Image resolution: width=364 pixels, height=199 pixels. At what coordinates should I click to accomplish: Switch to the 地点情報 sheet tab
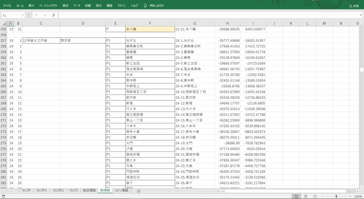[x=89, y=191]
